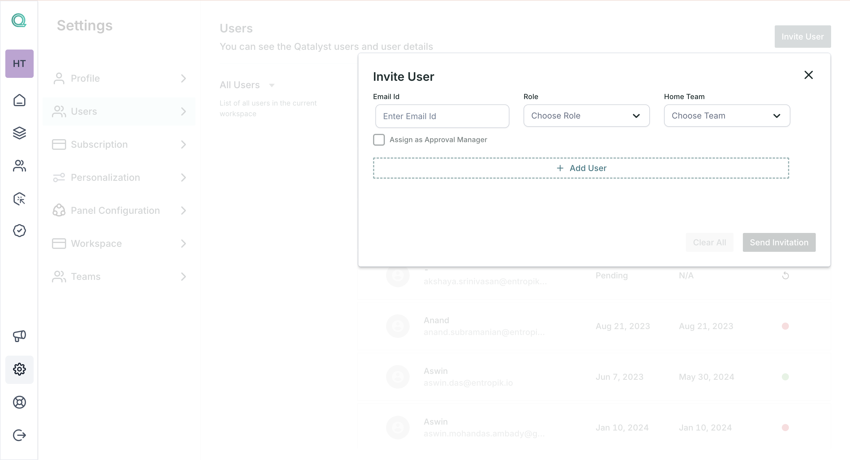Expand Personalization settings chevron

coord(184,178)
